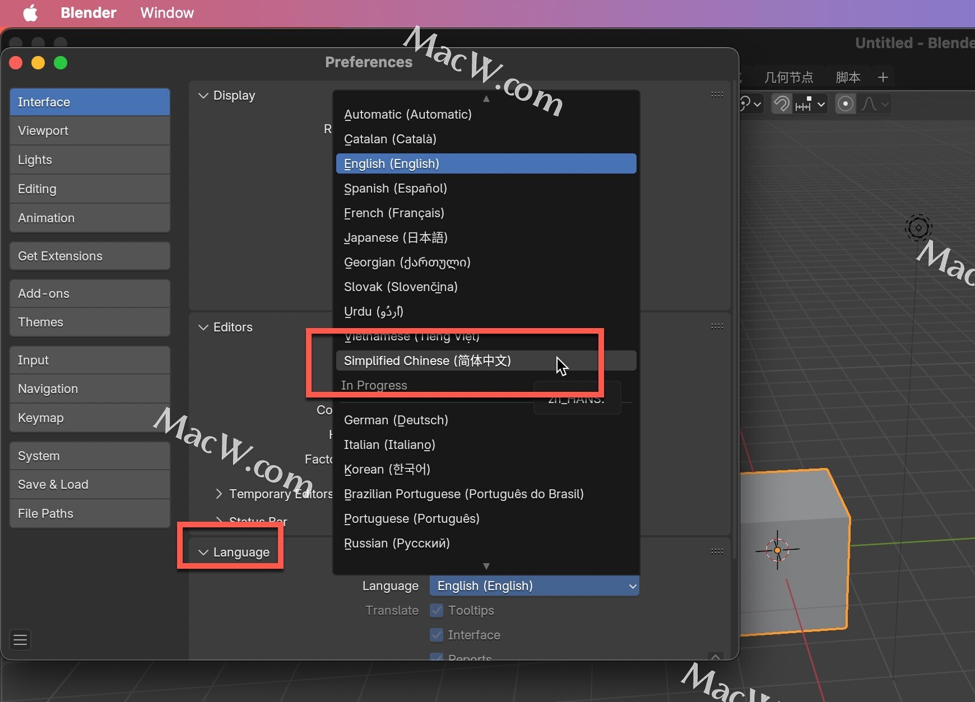Toggle Tooltips translation checkbox
Image resolution: width=975 pixels, height=702 pixels.
[437, 610]
